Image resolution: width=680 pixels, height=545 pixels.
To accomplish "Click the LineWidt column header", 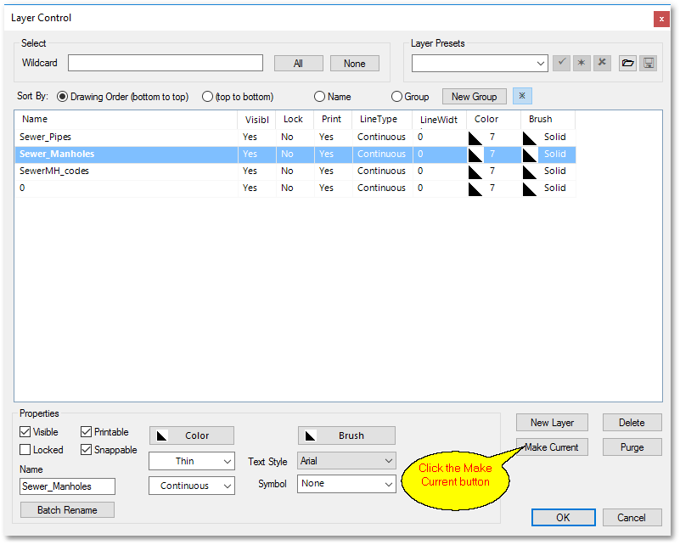I will pyautogui.click(x=439, y=119).
